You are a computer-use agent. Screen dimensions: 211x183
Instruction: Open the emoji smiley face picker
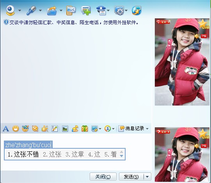(x=16, y=128)
